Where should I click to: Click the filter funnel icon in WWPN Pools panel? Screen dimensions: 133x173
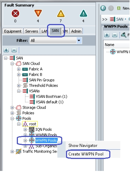pyautogui.click(x=124, y=35)
